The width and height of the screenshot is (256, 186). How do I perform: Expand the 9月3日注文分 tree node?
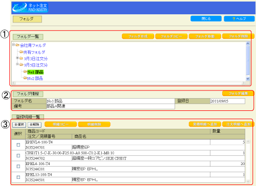coord(17,58)
